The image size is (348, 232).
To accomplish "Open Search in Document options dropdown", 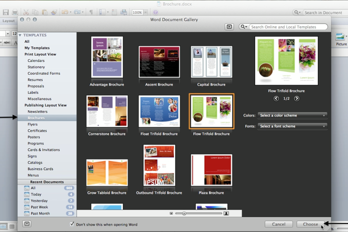I will 297,12.
